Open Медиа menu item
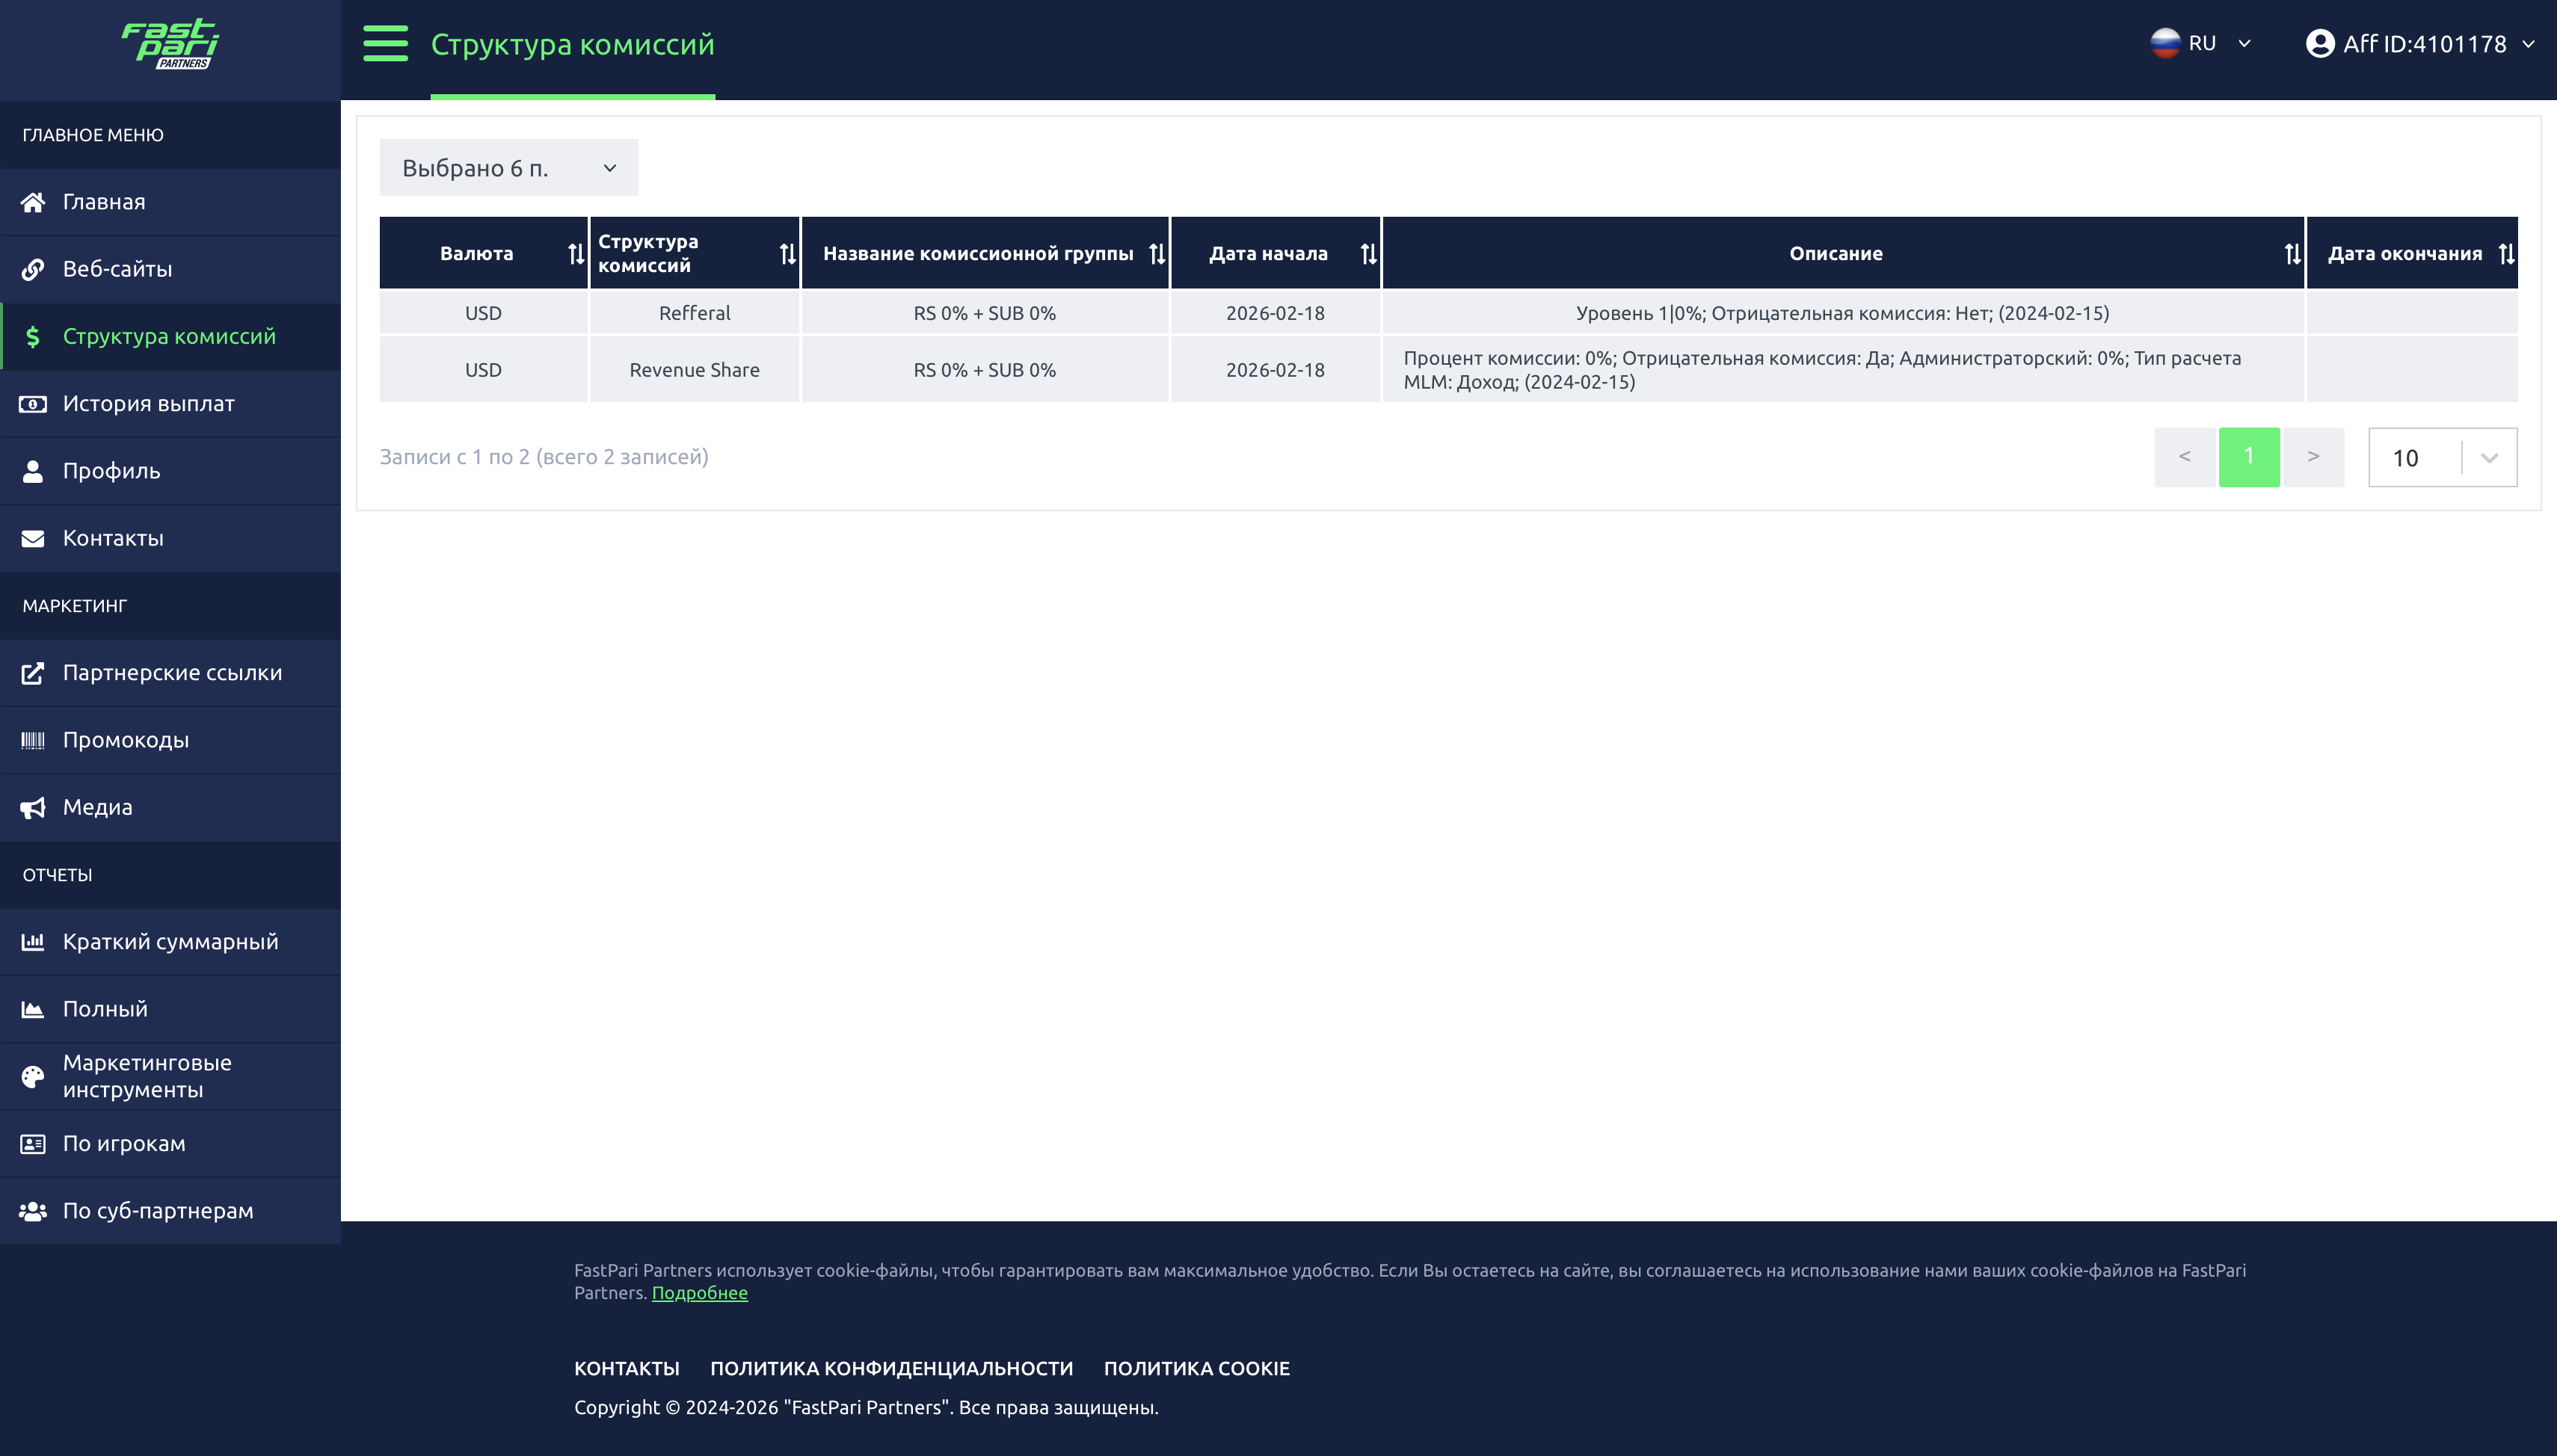 point(170,807)
